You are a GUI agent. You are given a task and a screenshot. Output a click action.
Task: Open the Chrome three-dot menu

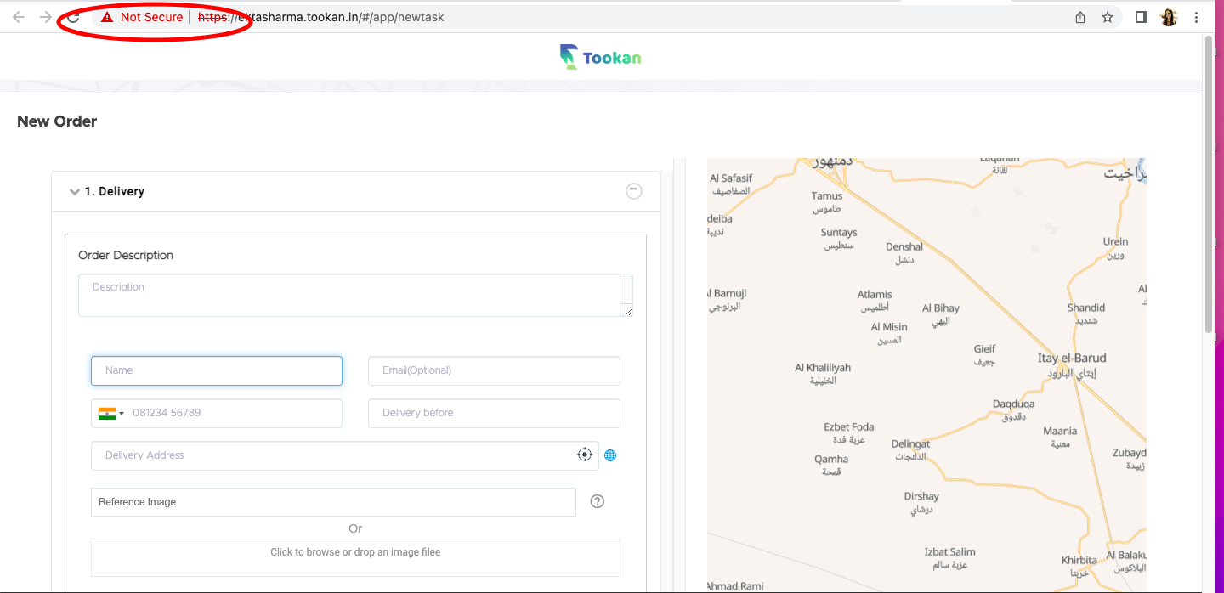[x=1197, y=17]
